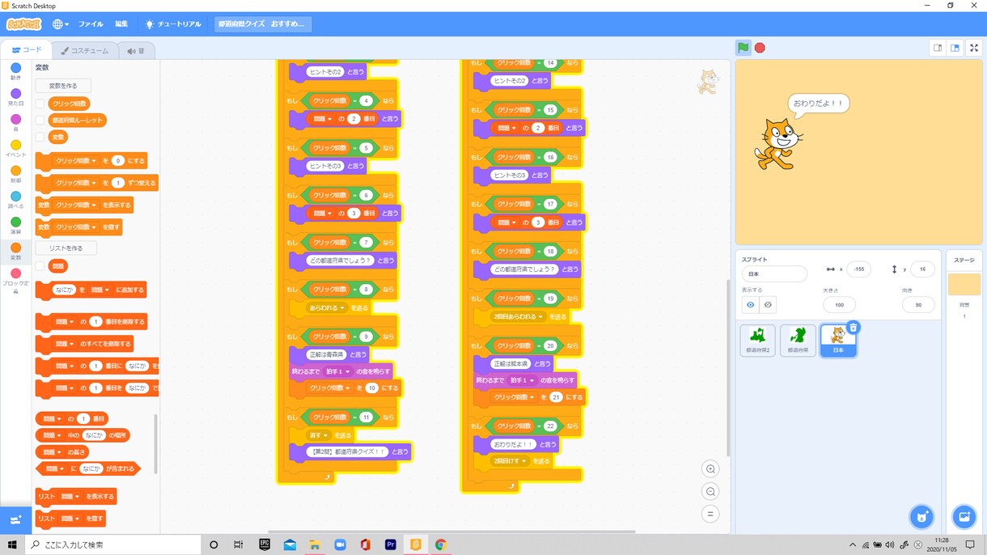987x555 pixels.
Task: Open the 調べる (Sensing) block category
Action: [x=15, y=200]
